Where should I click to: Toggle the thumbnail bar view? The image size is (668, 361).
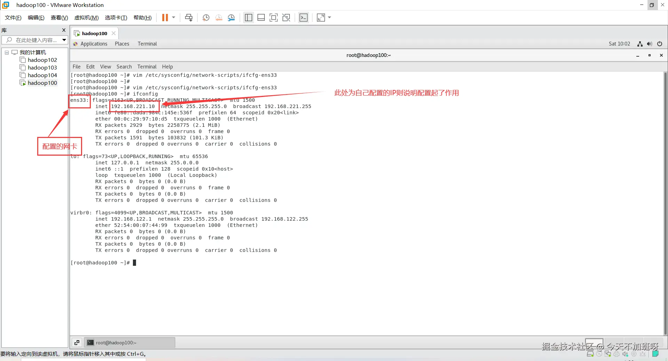coord(261,18)
